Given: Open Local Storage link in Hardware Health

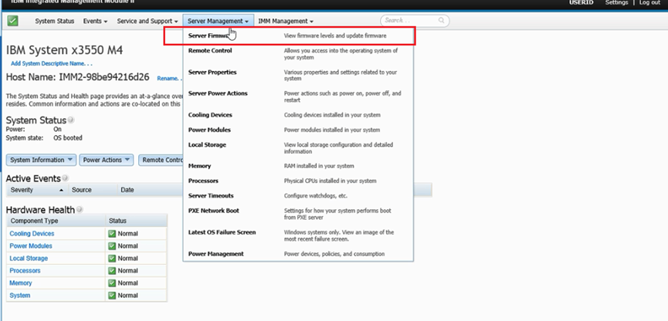Looking at the screenshot, I should pyautogui.click(x=29, y=258).
